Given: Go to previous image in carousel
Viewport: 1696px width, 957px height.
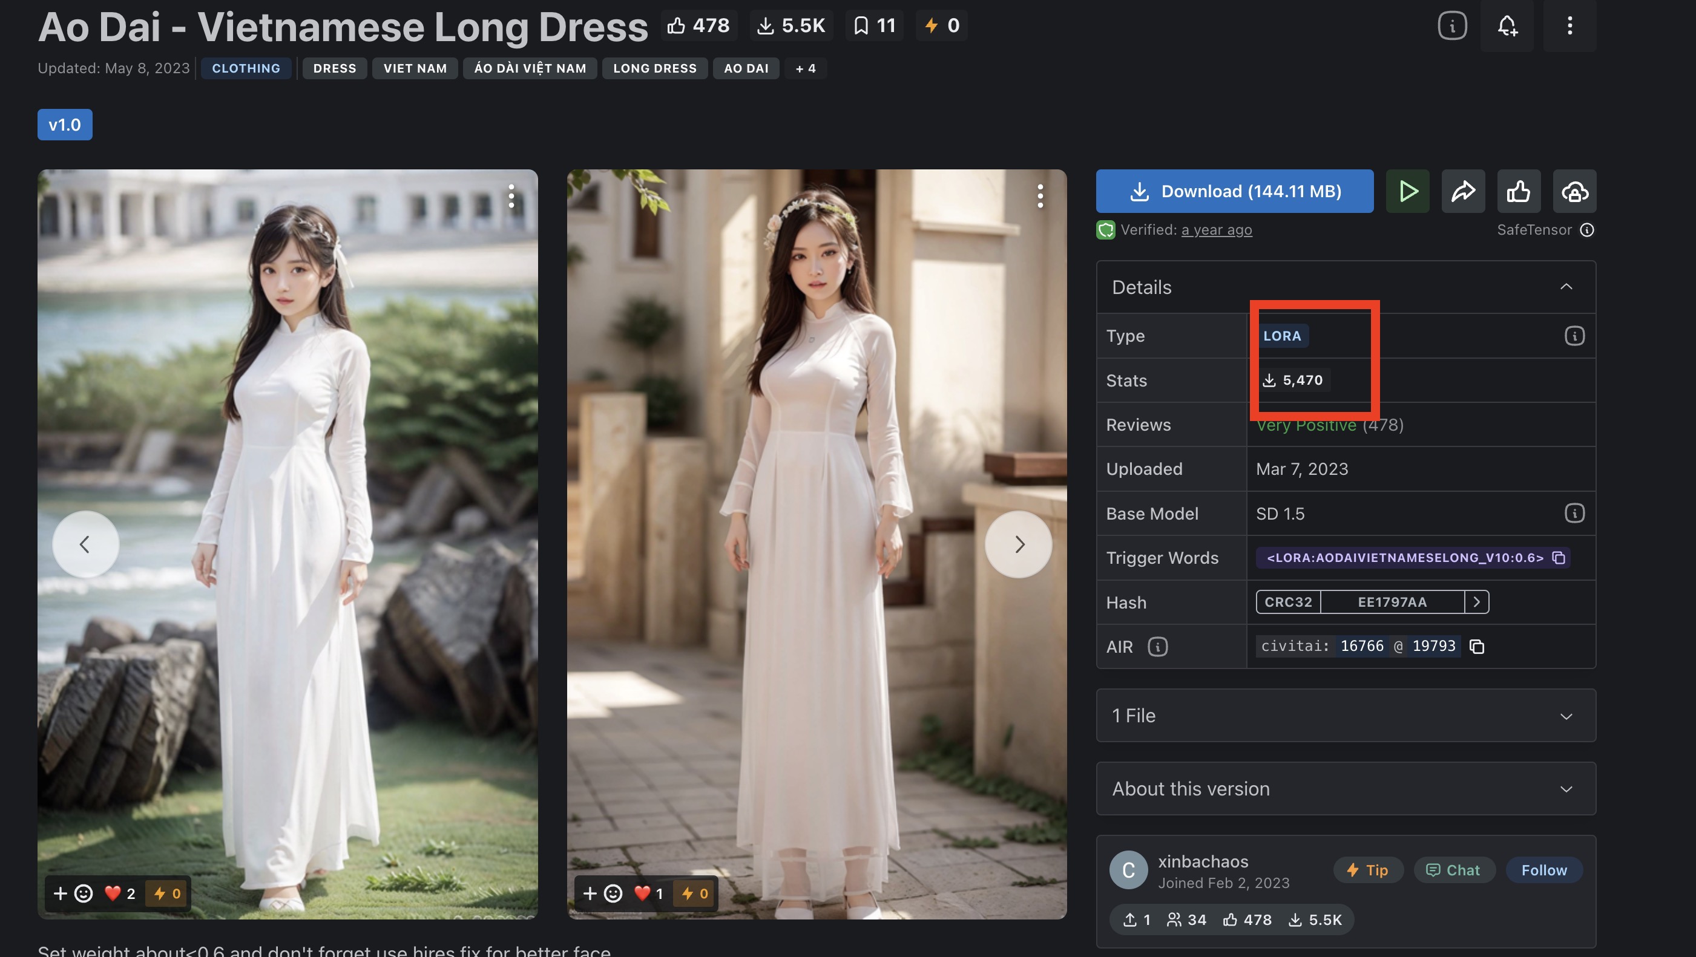Looking at the screenshot, I should click(x=85, y=544).
